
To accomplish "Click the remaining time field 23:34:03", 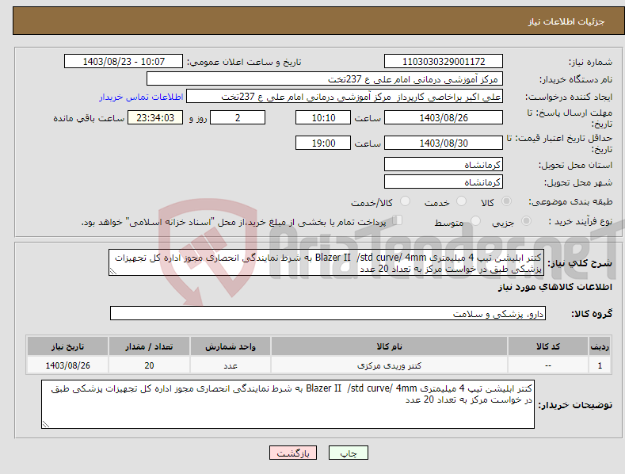I will tap(155, 117).
